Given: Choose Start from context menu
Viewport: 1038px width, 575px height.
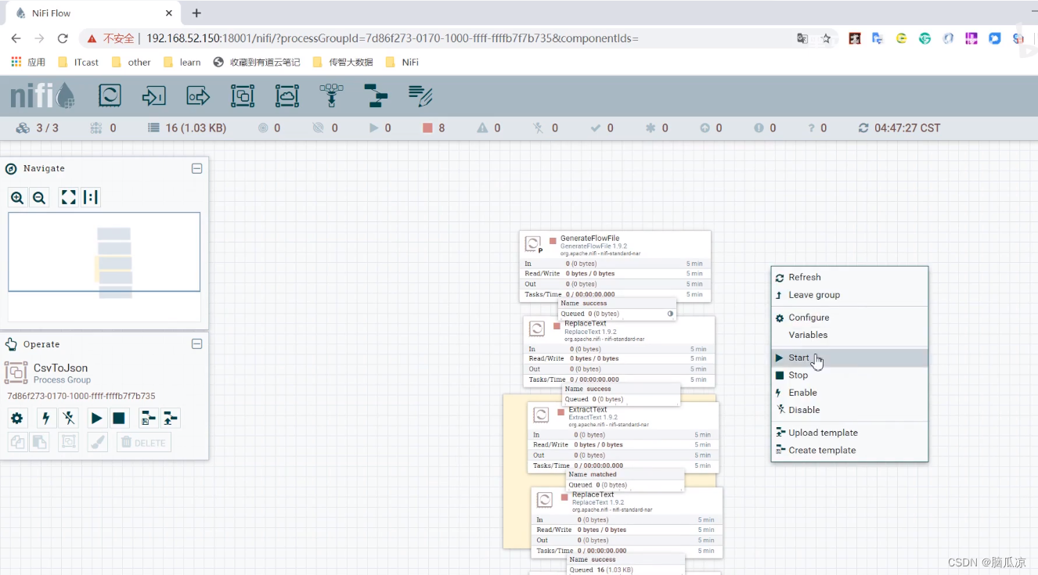Looking at the screenshot, I should [849, 358].
